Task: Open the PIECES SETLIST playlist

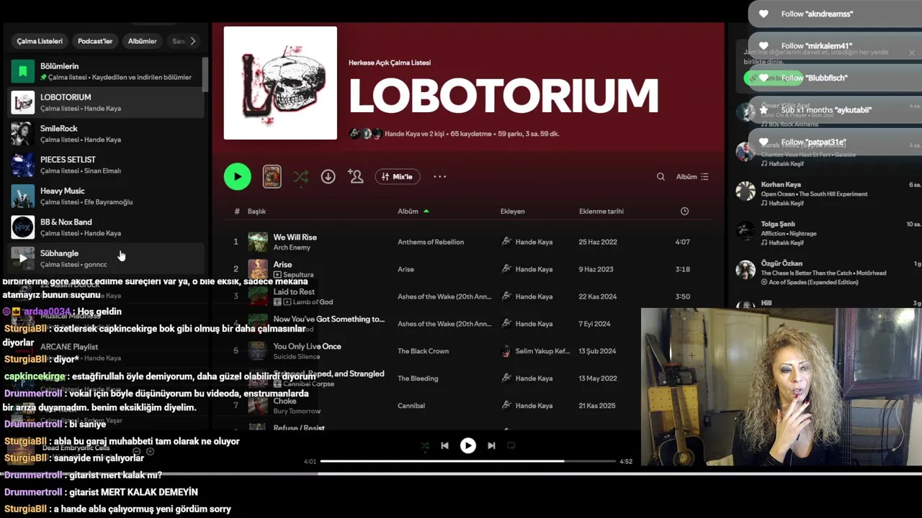Action: (x=106, y=165)
